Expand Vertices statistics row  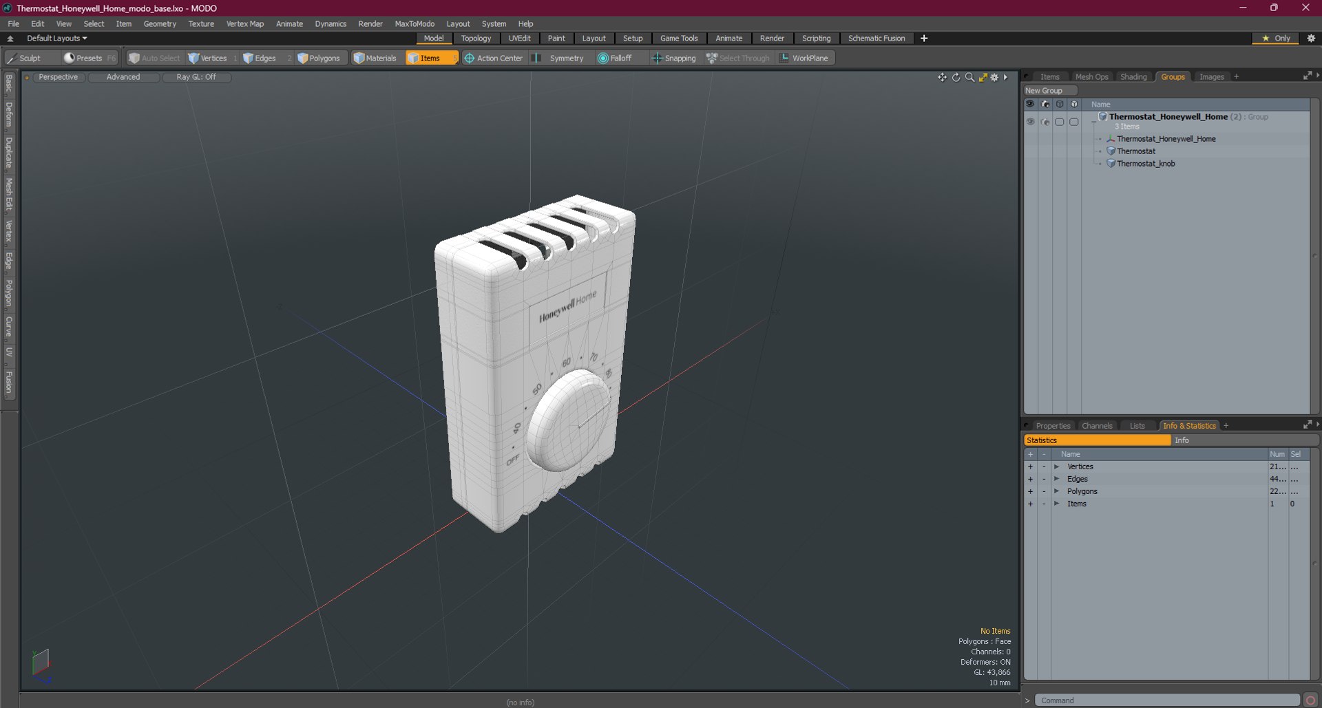[1056, 466]
